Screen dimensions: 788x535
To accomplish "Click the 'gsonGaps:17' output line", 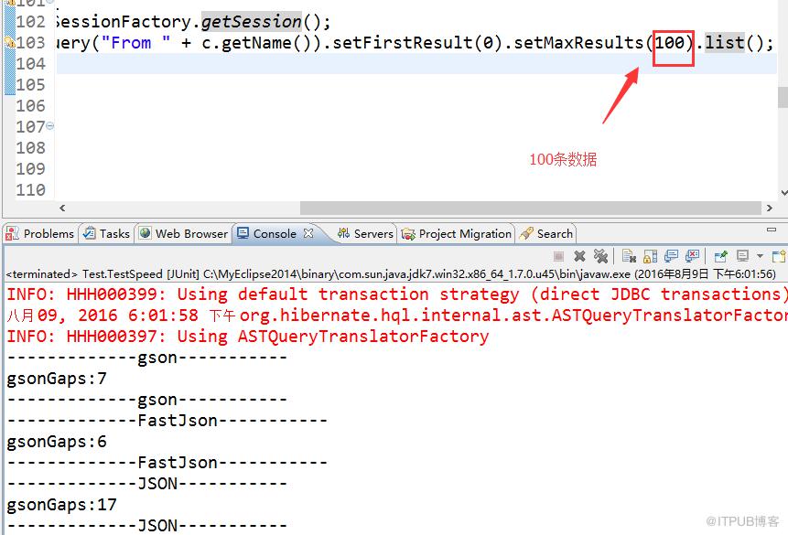I will pyautogui.click(x=62, y=504).
